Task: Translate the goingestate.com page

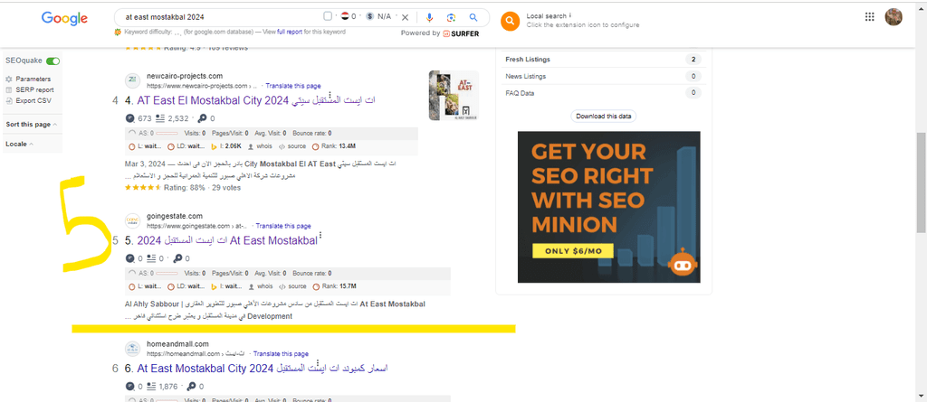Action: 283,226
